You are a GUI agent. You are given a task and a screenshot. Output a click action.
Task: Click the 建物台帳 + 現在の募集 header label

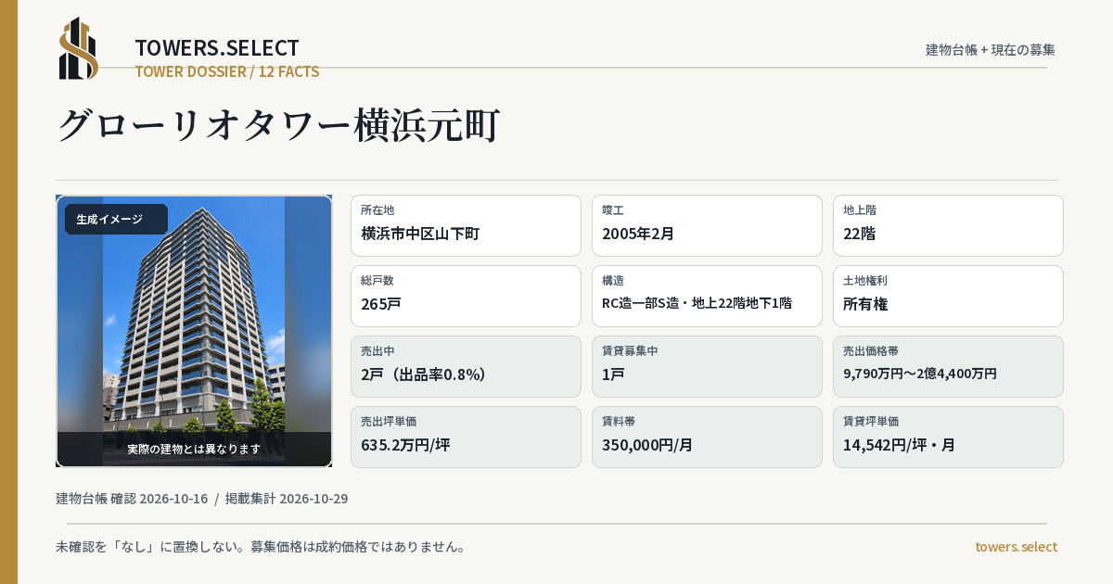(x=991, y=50)
